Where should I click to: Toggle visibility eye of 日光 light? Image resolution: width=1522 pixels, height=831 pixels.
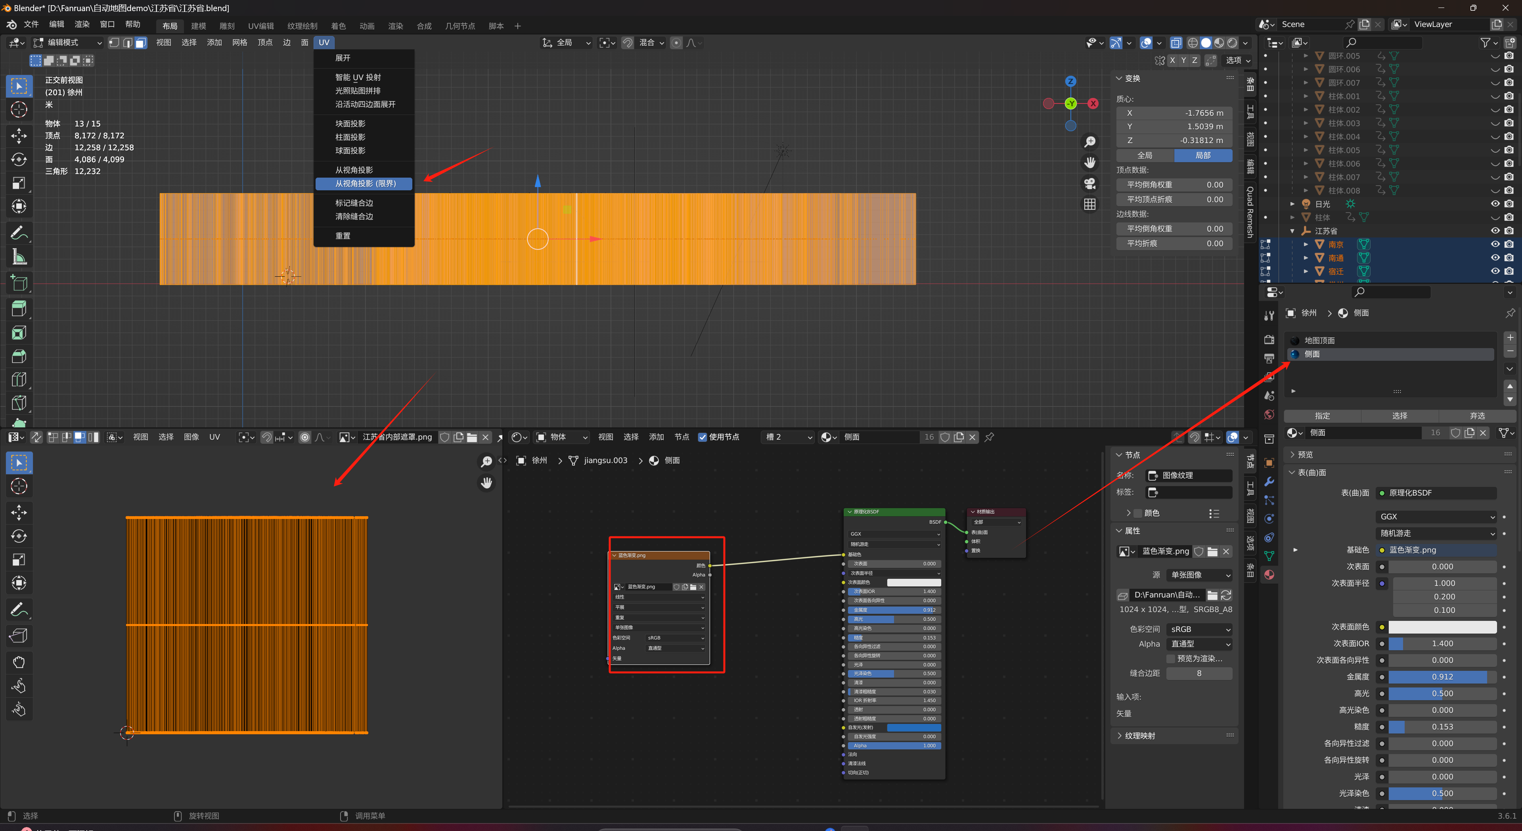click(1495, 204)
